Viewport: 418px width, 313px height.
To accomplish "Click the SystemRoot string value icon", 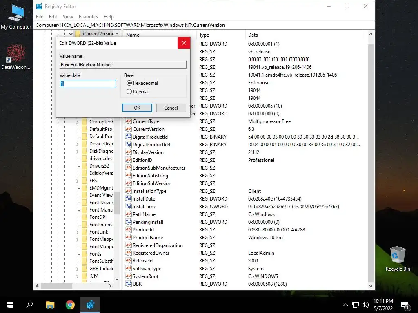I will (x=129, y=276).
